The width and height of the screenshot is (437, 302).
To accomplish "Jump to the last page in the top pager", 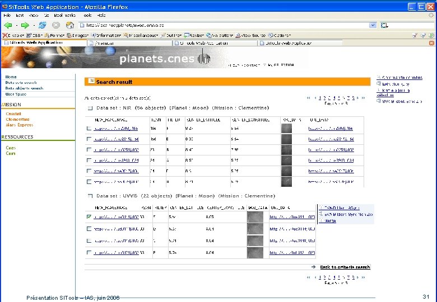I will point(363,98).
